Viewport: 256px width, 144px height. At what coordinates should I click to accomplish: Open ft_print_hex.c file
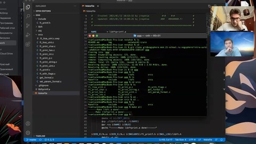point(47,50)
